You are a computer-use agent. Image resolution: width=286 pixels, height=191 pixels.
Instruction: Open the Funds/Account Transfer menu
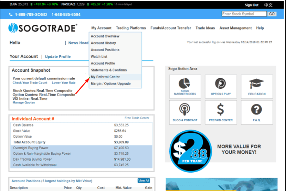[x=171, y=28]
